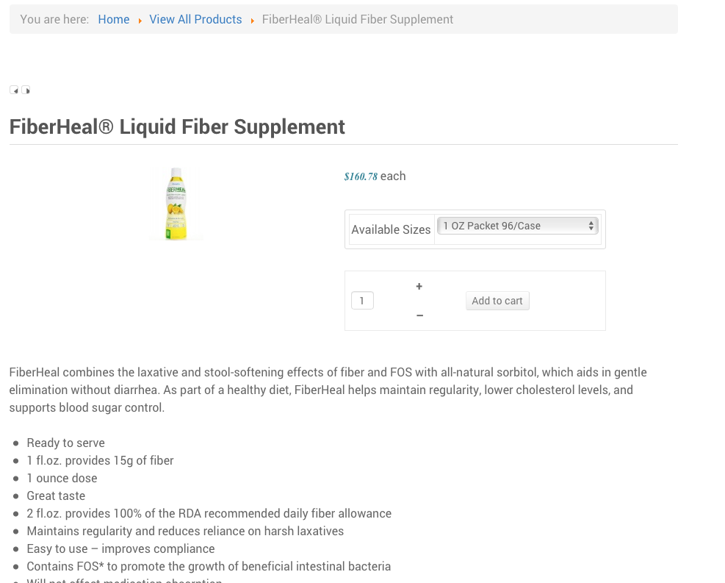Decrease quantity with the minus icon
Viewport: 725px width, 583px height.
419,315
